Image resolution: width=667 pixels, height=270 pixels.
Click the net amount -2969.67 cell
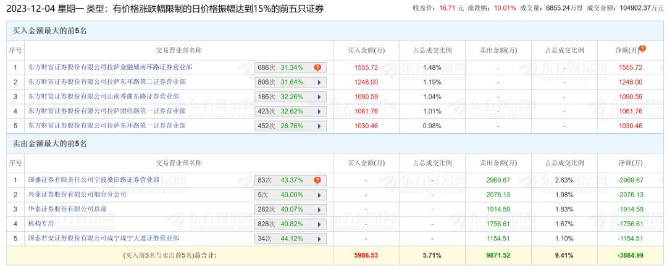click(630, 181)
